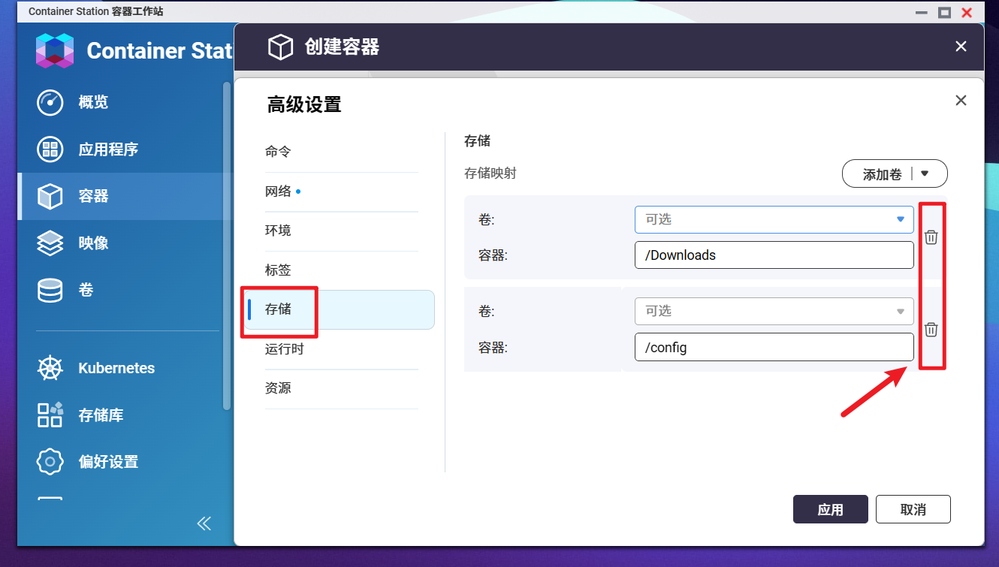Delete the /Downloads mapping with trash icon
This screenshot has width=999, height=567.
(x=931, y=237)
